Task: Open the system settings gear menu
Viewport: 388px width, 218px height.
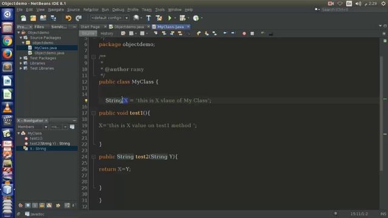Action: 383,4
